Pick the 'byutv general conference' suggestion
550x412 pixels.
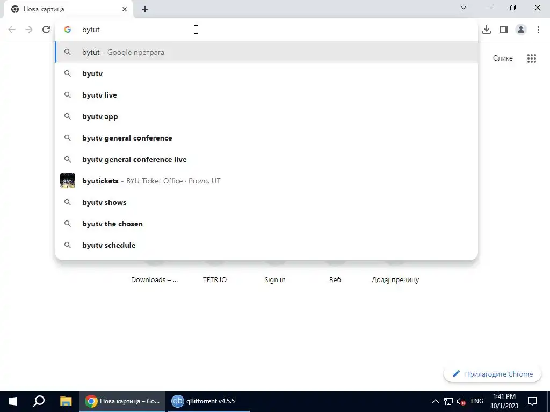[266, 138]
